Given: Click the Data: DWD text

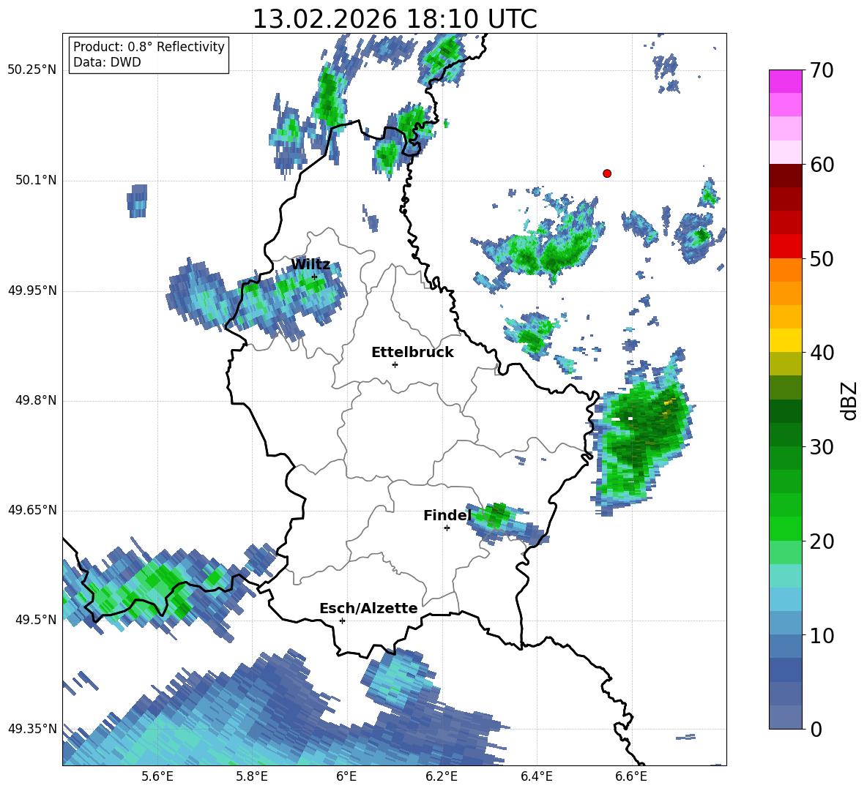Looking at the screenshot, I should pyautogui.click(x=107, y=62).
